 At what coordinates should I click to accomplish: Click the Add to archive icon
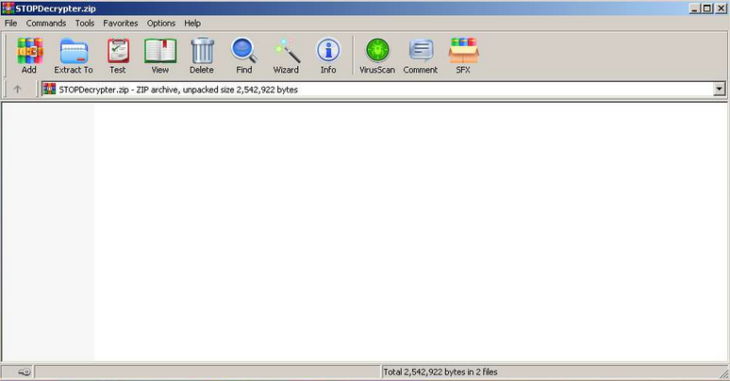[29, 56]
